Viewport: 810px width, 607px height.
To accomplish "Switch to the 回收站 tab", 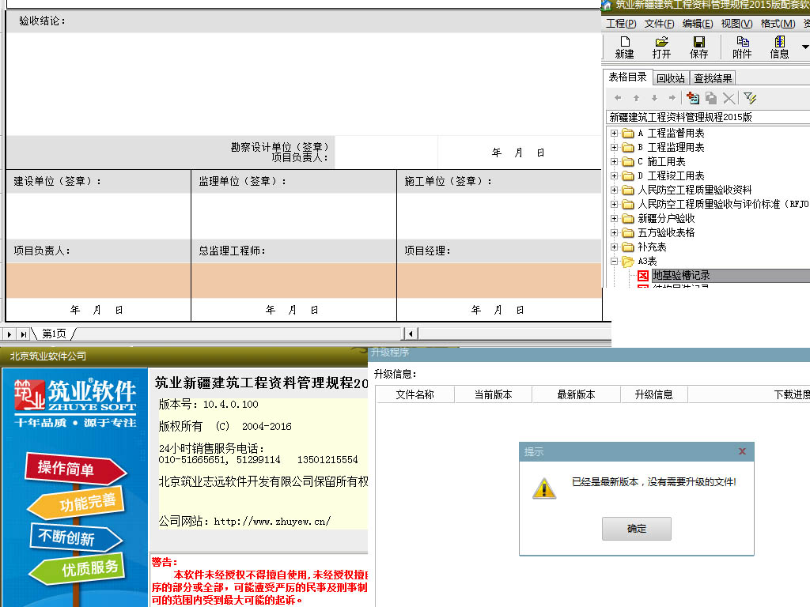I will click(x=671, y=78).
